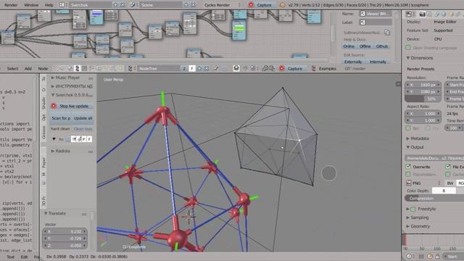
Task: Toggle the Overwrite checkbox
Action: [408, 167]
